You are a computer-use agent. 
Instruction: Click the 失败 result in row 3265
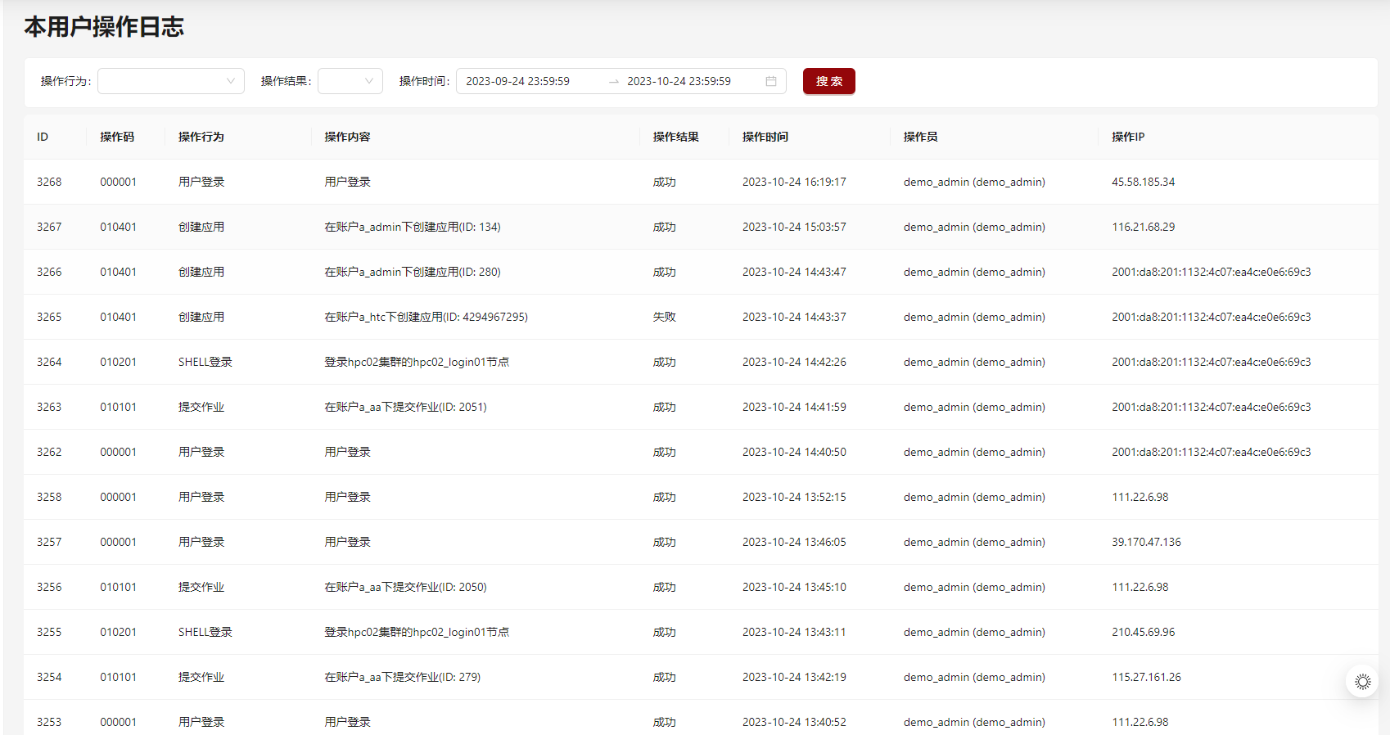click(664, 317)
